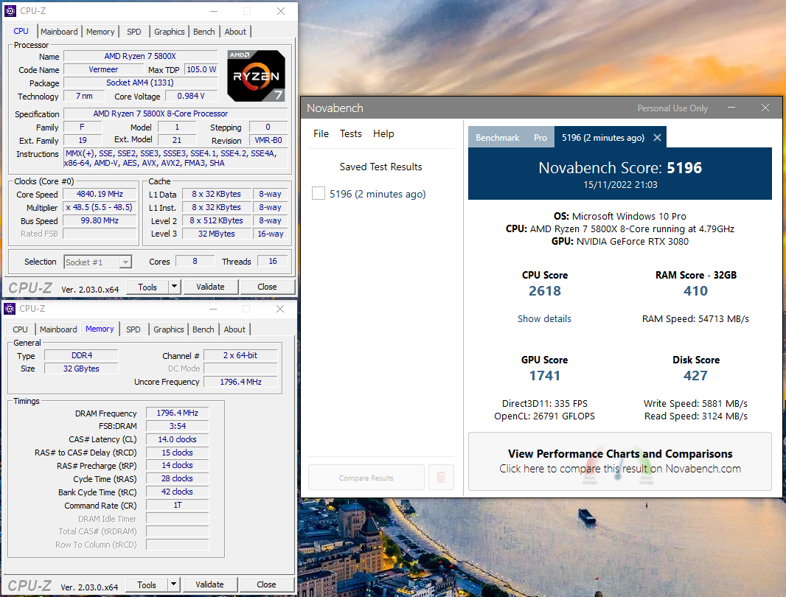The image size is (786, 597).
Task: Go to the About tab in top CPU-Z window
Action: pos(235,32)
